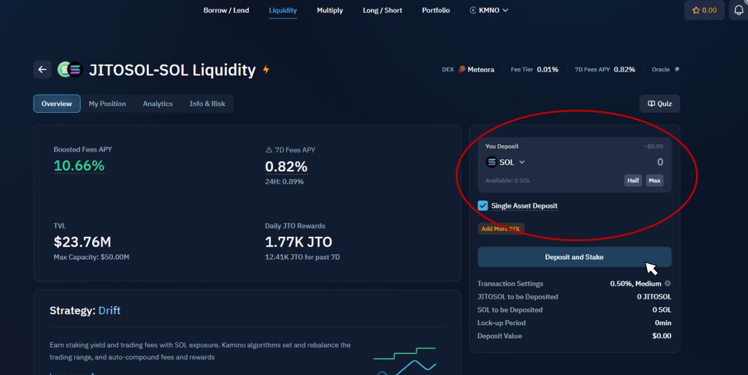748x375 pixels.
Task: Click the Fee Tier 0.01% value
Action: coord(548,69)
